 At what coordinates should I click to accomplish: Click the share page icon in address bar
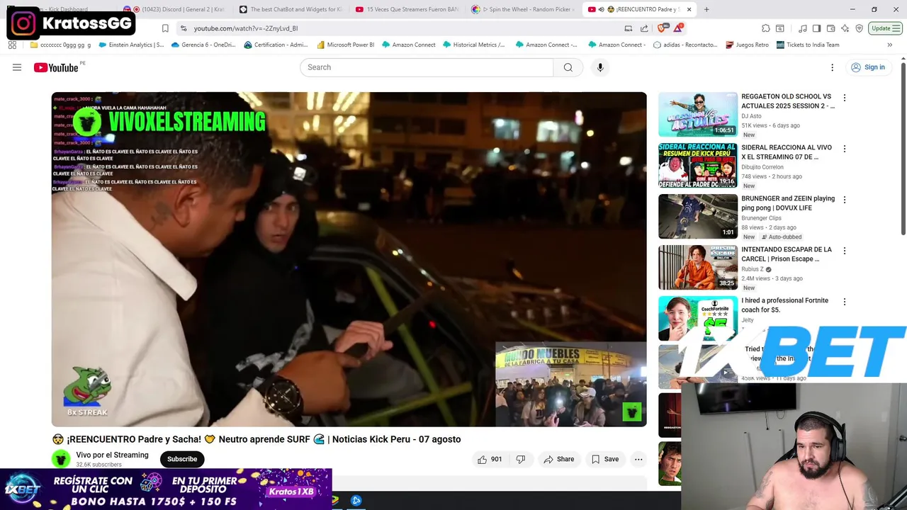point(644,28)
